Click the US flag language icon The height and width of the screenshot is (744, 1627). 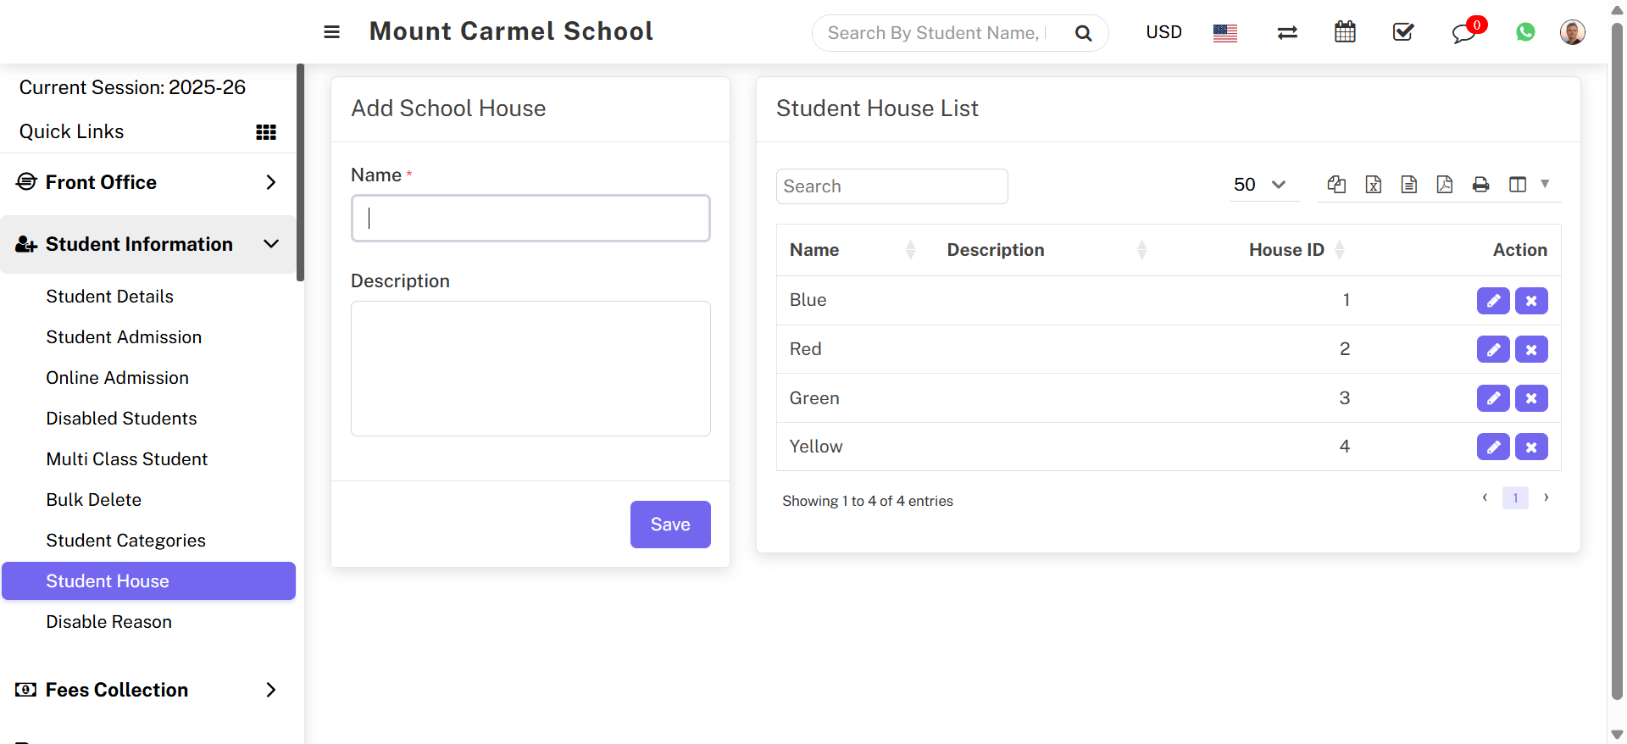[x=1224, y=33]
